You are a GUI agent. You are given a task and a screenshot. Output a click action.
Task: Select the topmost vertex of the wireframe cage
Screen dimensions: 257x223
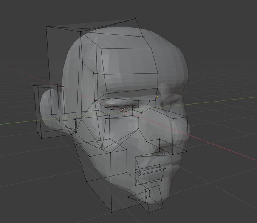[x=136, y=18]
